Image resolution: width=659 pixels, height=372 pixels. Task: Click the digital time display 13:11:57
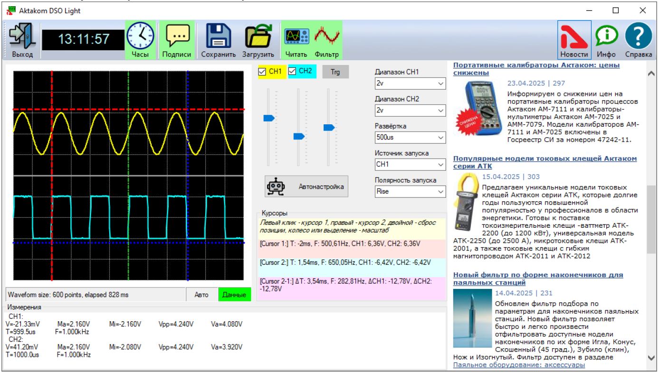tap(84, 39)
